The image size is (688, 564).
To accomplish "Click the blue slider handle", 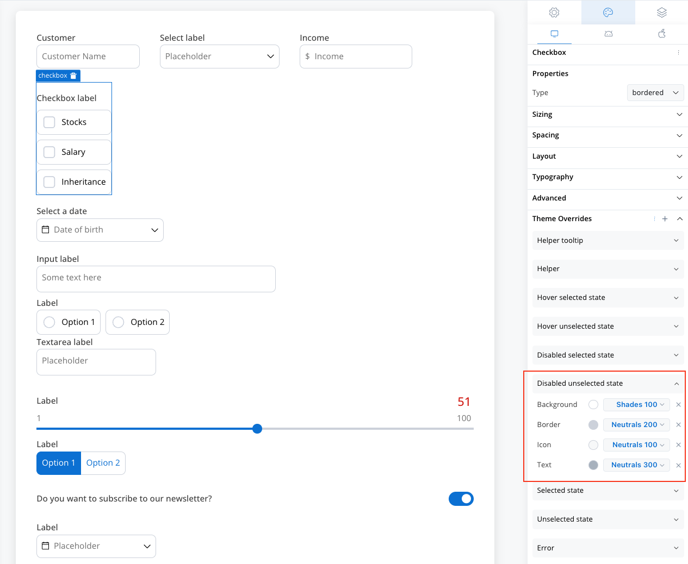I will click(257, 429).
